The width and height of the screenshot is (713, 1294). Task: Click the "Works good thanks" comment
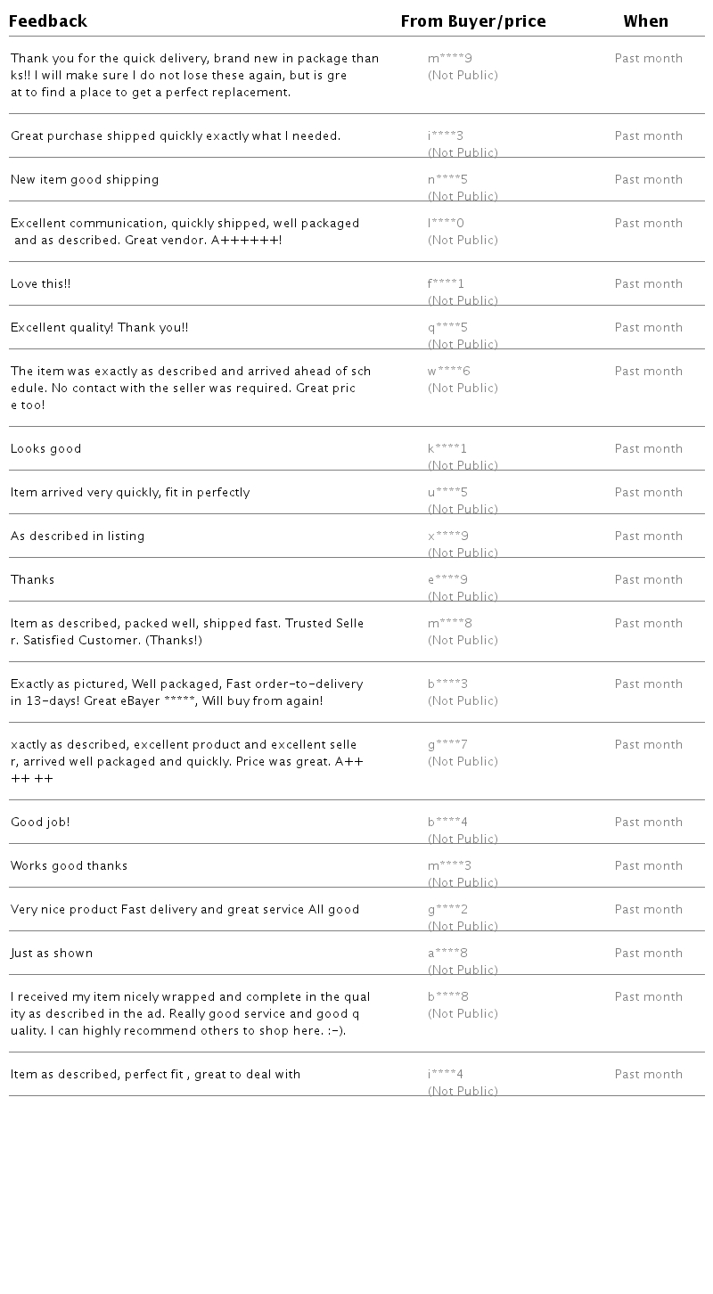[69, 866]
